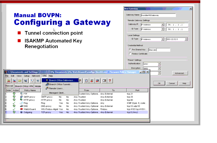
Task: Click the open folder toolbar icon
Action: [20, 81]
